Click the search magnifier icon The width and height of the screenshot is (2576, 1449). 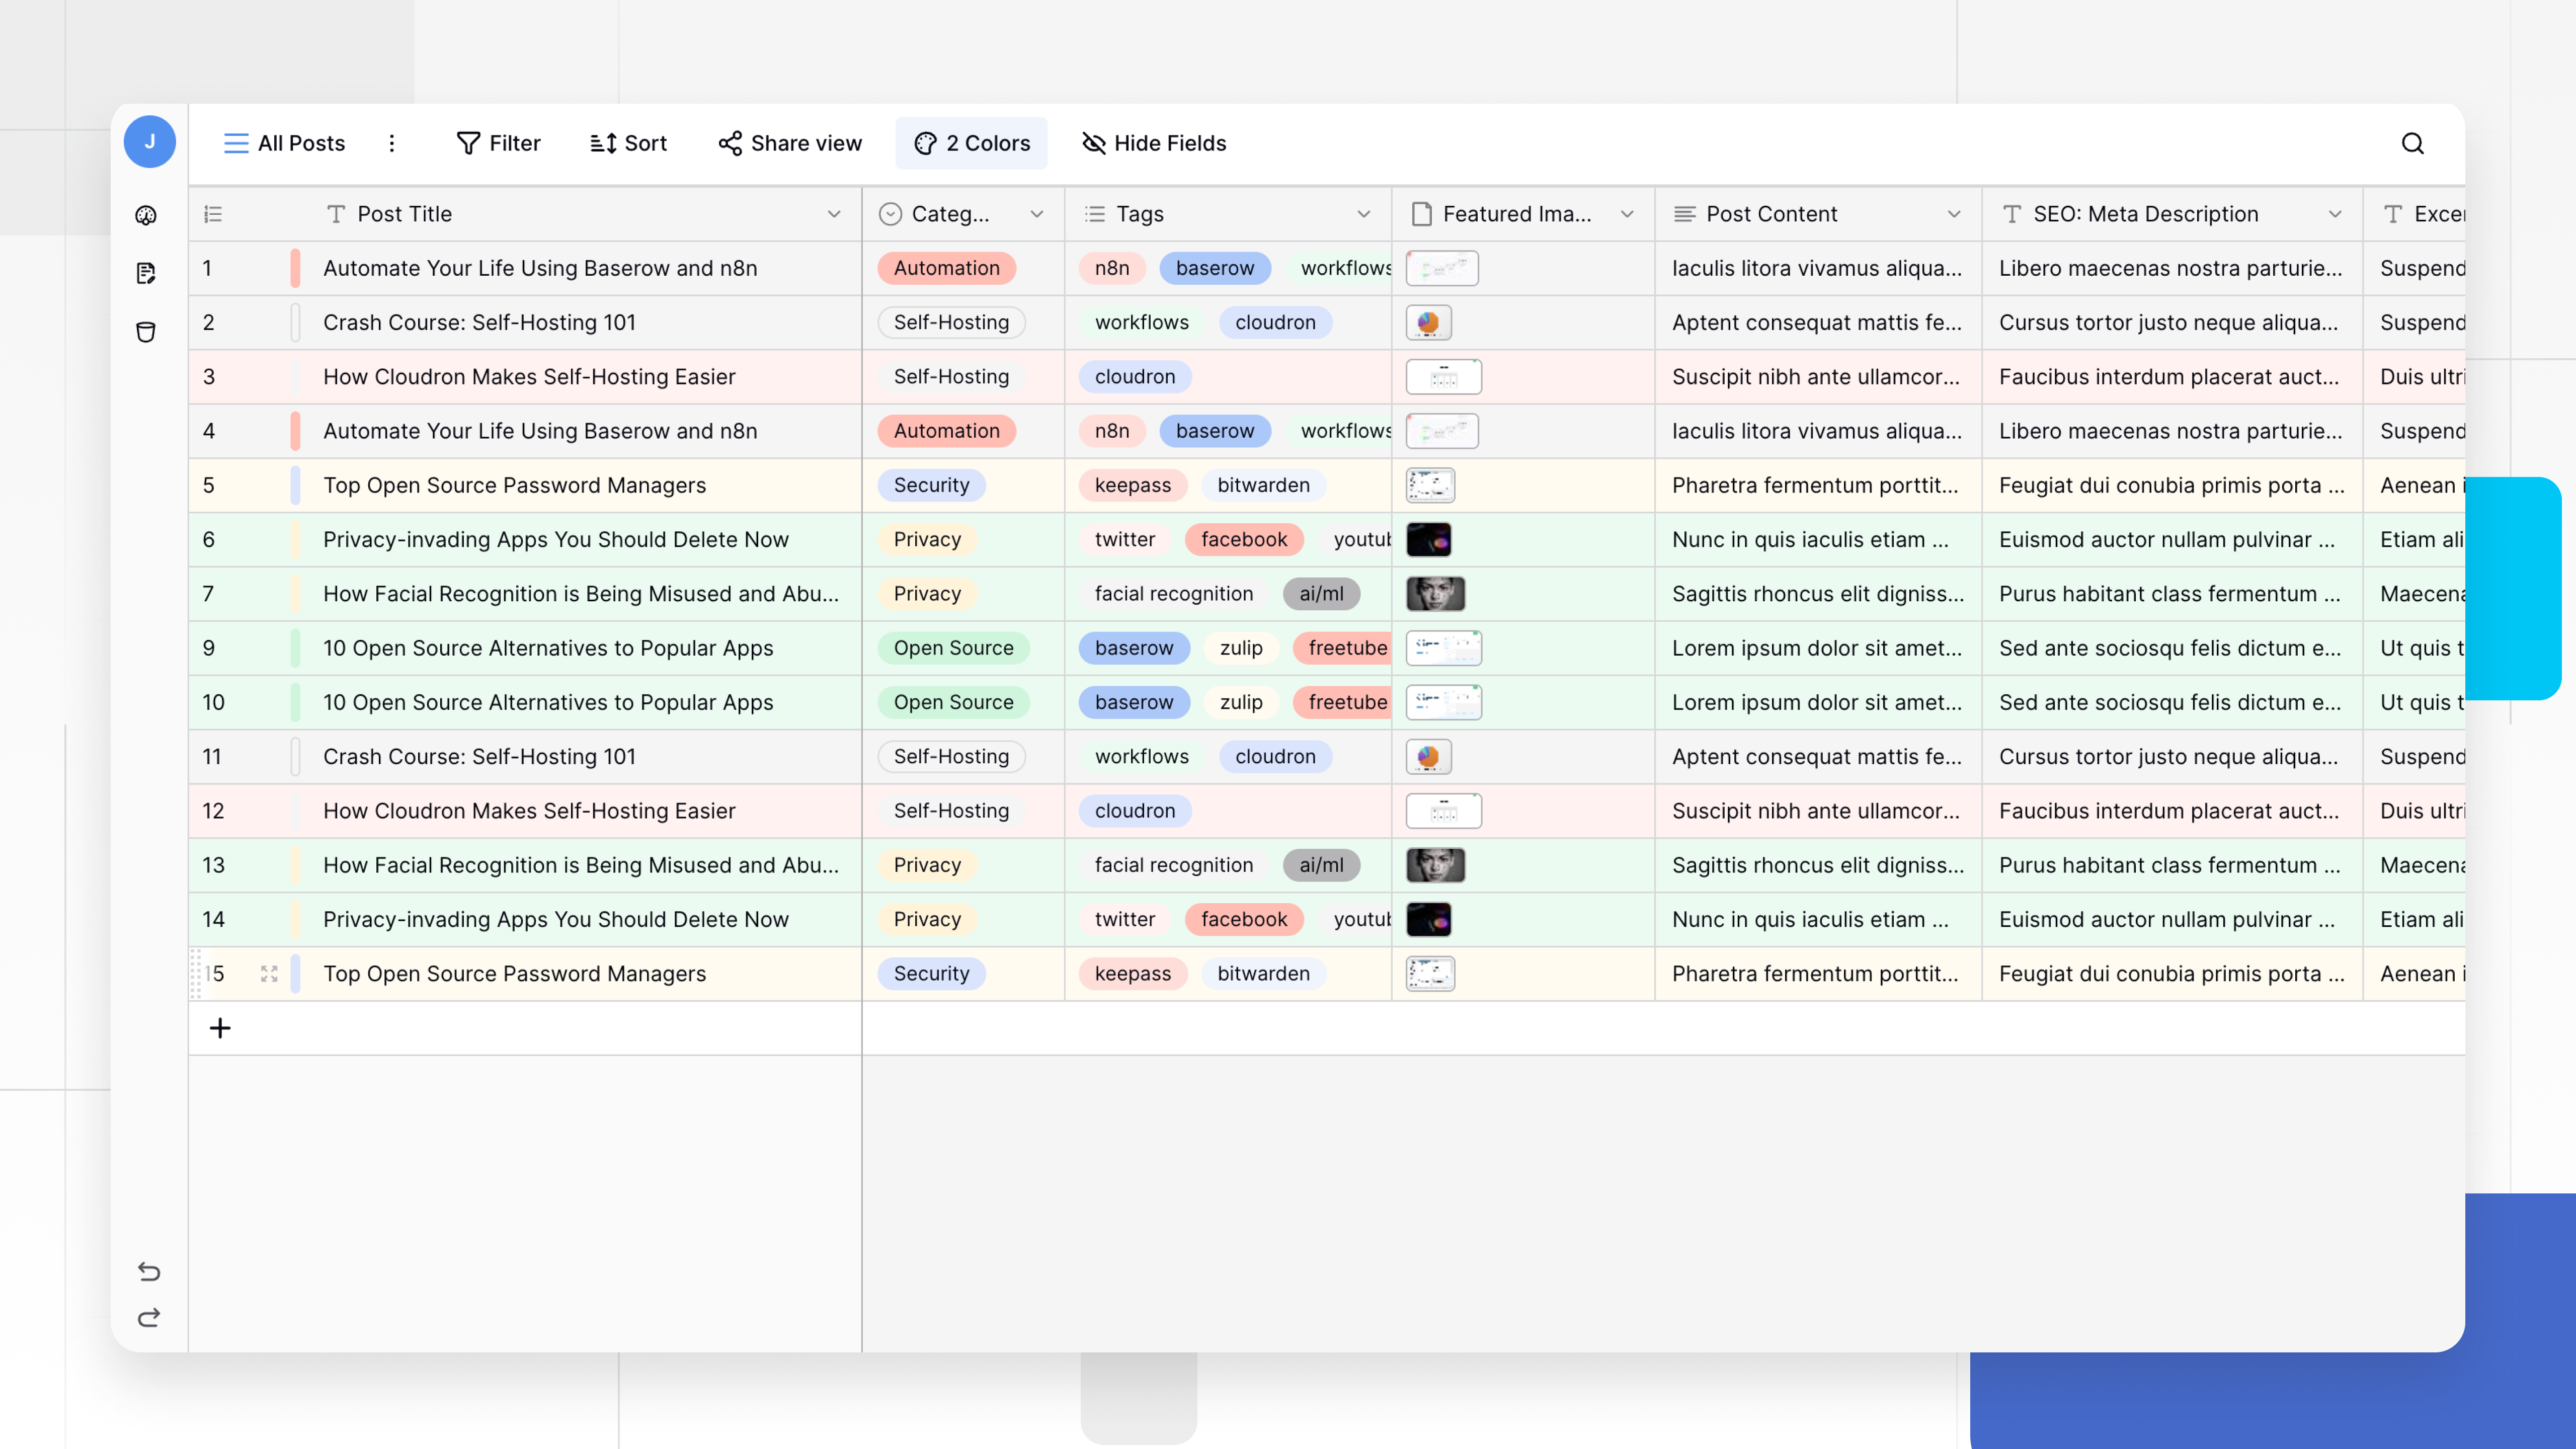(x=2413, y=143)
